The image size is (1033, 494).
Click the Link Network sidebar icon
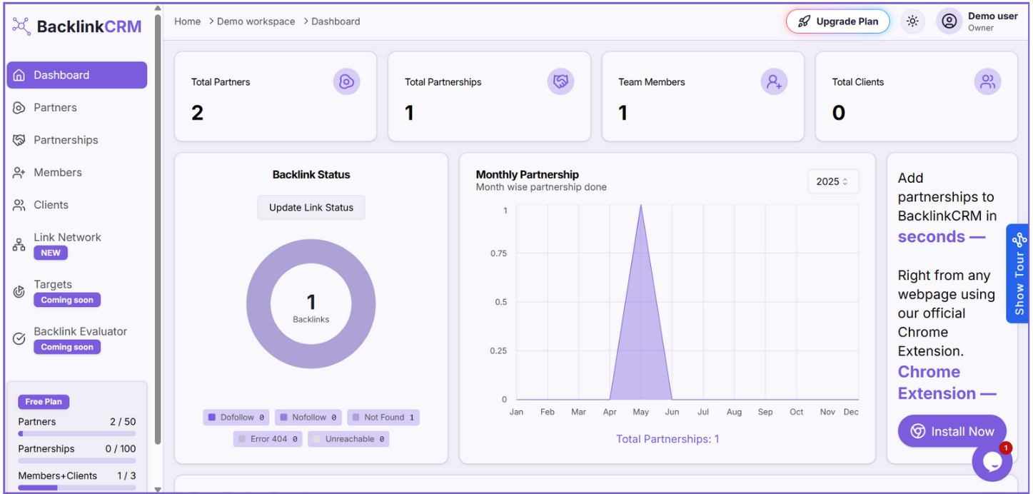pos(19,245)
